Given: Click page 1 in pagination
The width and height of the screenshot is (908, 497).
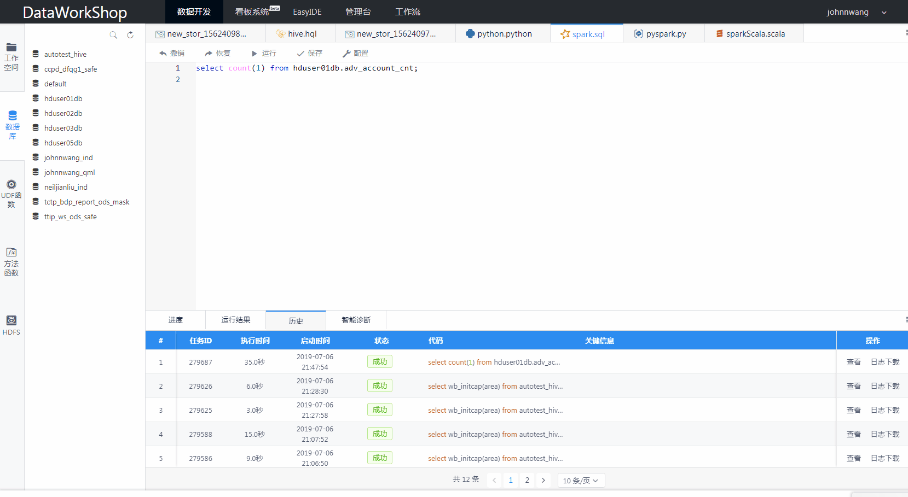Looking at the screenshot, I should (511, 481).
